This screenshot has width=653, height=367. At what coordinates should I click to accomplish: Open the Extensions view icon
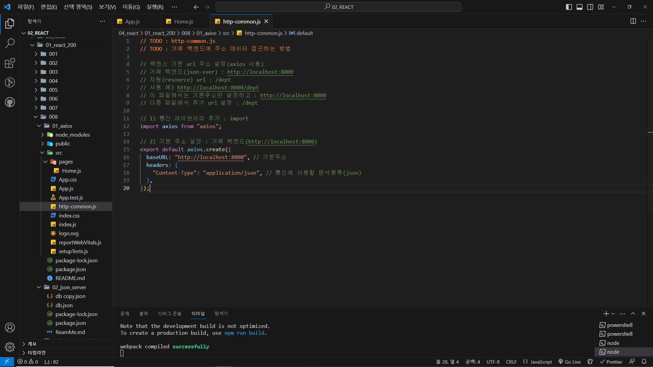point(10,63)
